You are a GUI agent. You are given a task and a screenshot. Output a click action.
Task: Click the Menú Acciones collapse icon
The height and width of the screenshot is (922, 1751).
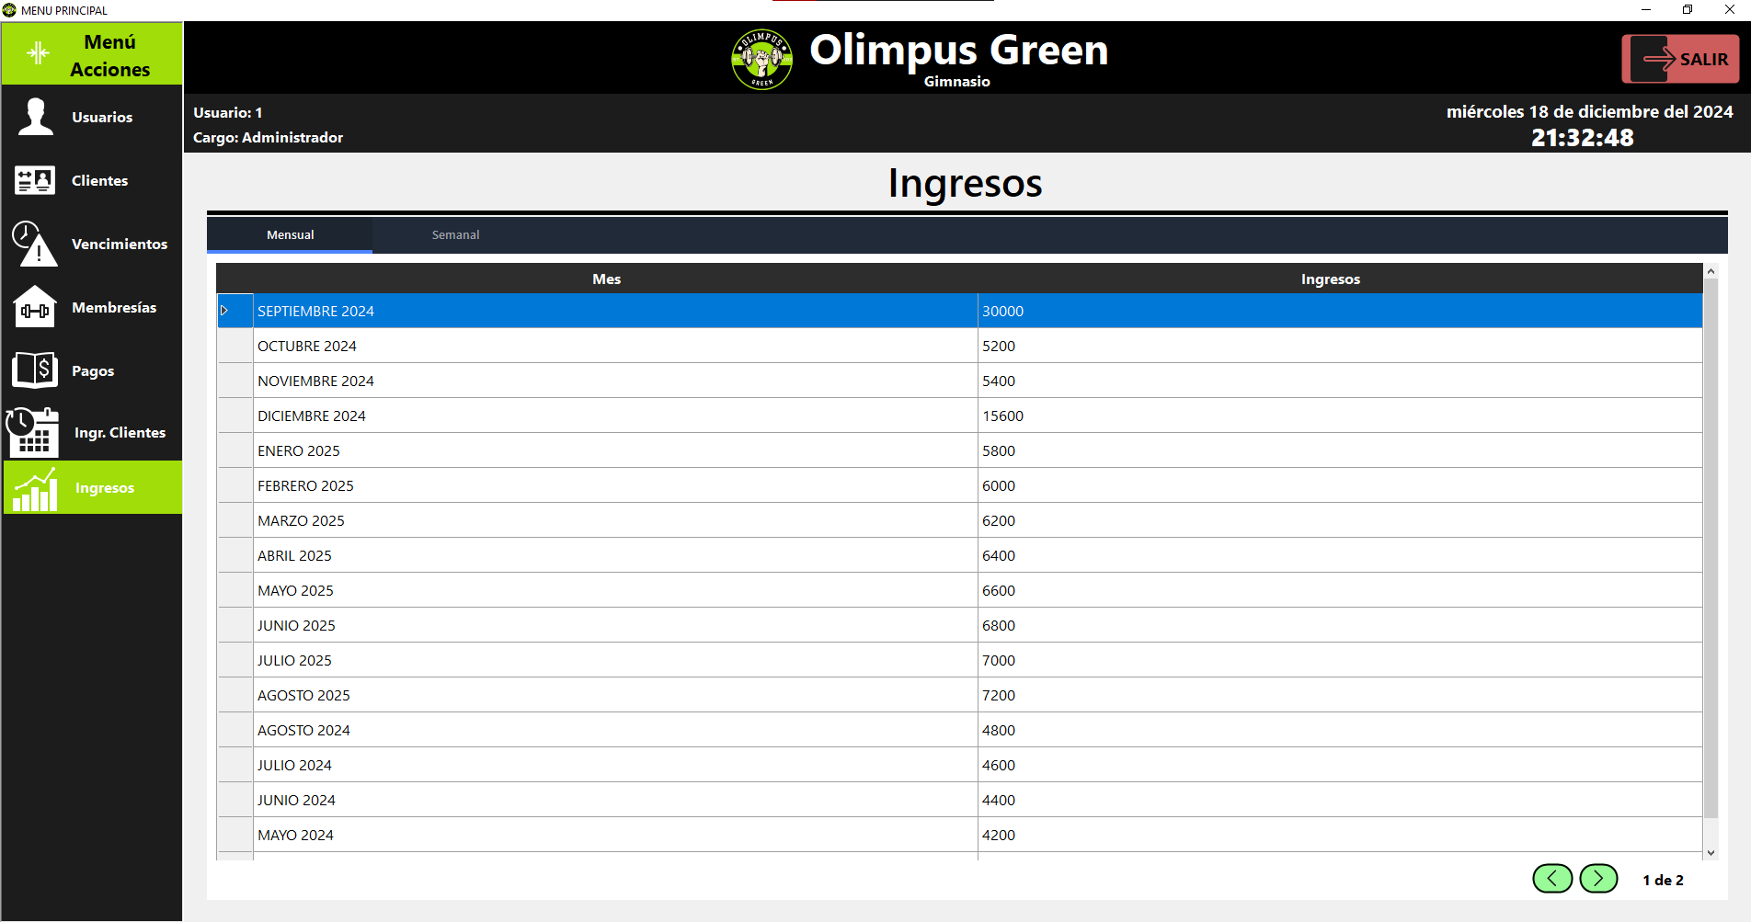point(39,53)
